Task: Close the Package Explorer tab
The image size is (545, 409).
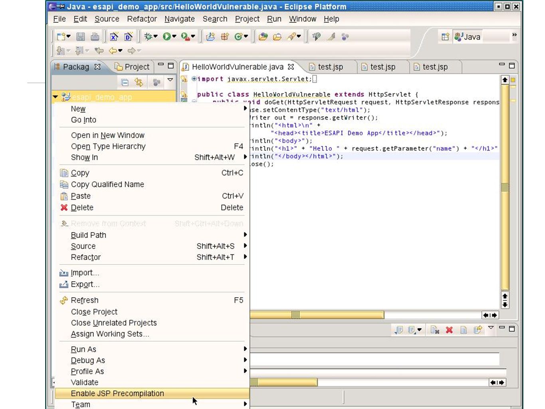Action: pos(97,67)
